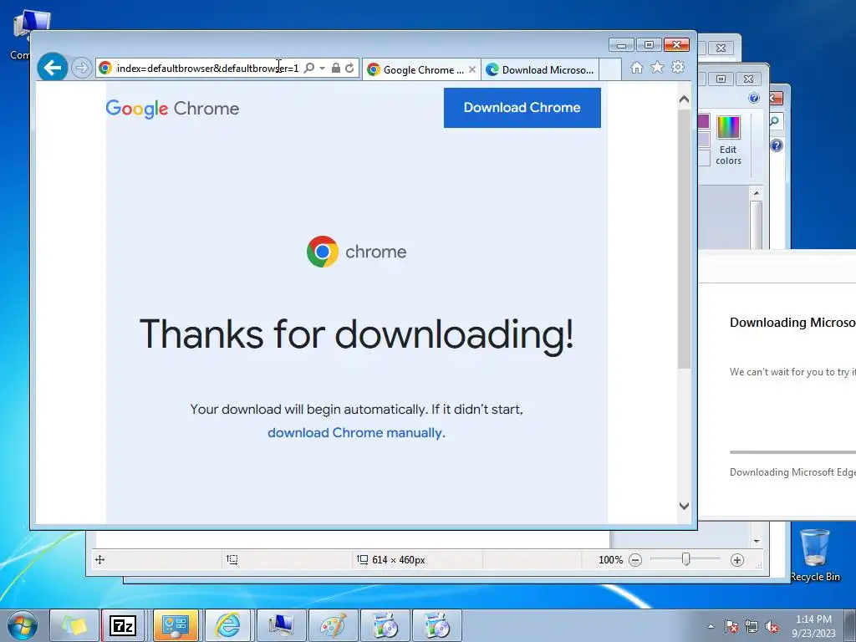Open a new tab with the blank tab button
The height and width of the screenshot is (642, 856).
[x=610, y=70]
